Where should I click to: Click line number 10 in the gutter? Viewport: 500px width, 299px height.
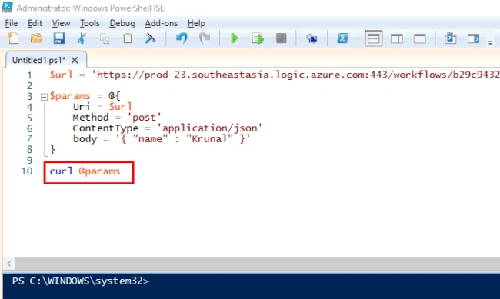27,171
